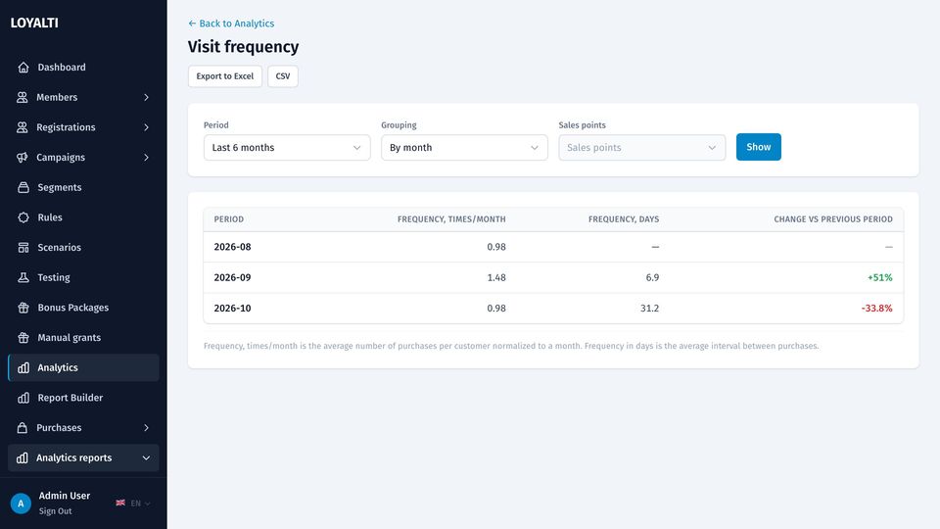Expand the Campaigns submenu chevron
Image resolution: width=940 pixels, height=529 pixels.
[146, 157]
